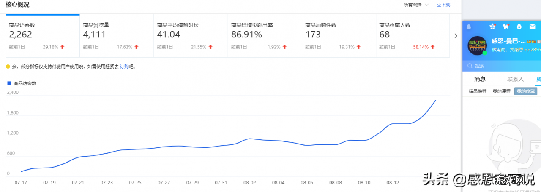541x192 pixels.
Task: Click the QQ search magnifier icon
Action: point(470,66)
